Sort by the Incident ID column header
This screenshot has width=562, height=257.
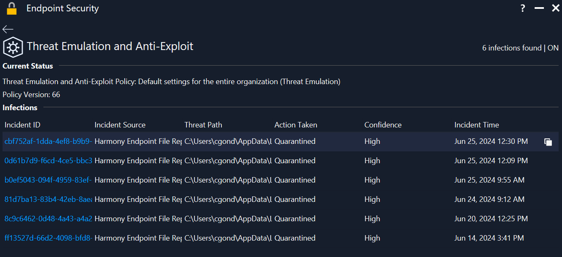[x=22, y=125]
